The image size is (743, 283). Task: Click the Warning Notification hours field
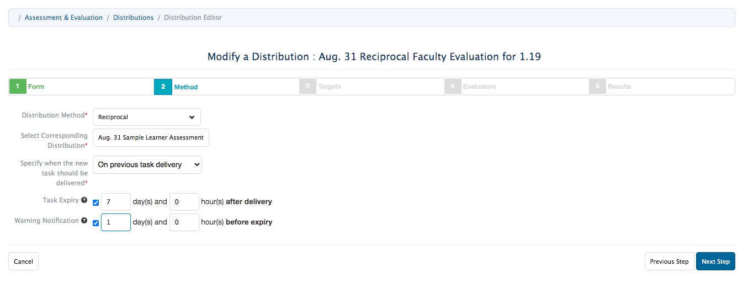tap(184, 222)
